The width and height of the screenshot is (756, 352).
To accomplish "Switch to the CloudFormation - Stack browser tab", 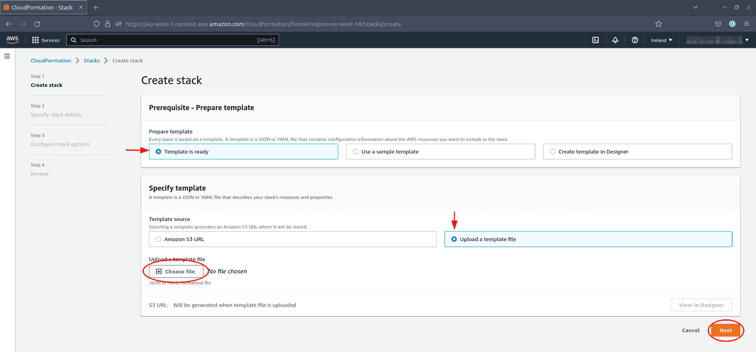I will pos(41,7).
